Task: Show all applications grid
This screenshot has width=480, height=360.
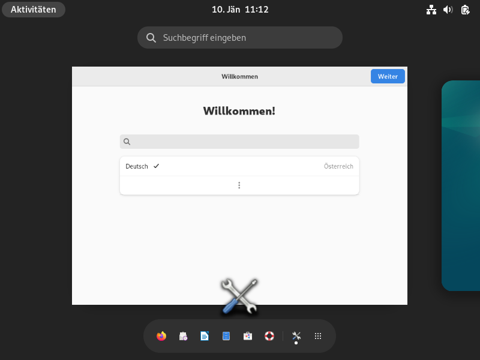Action: [x=318, y=336]
